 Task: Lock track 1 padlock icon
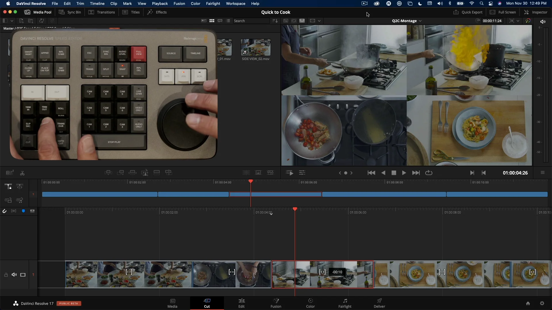[x=6, y=275]
